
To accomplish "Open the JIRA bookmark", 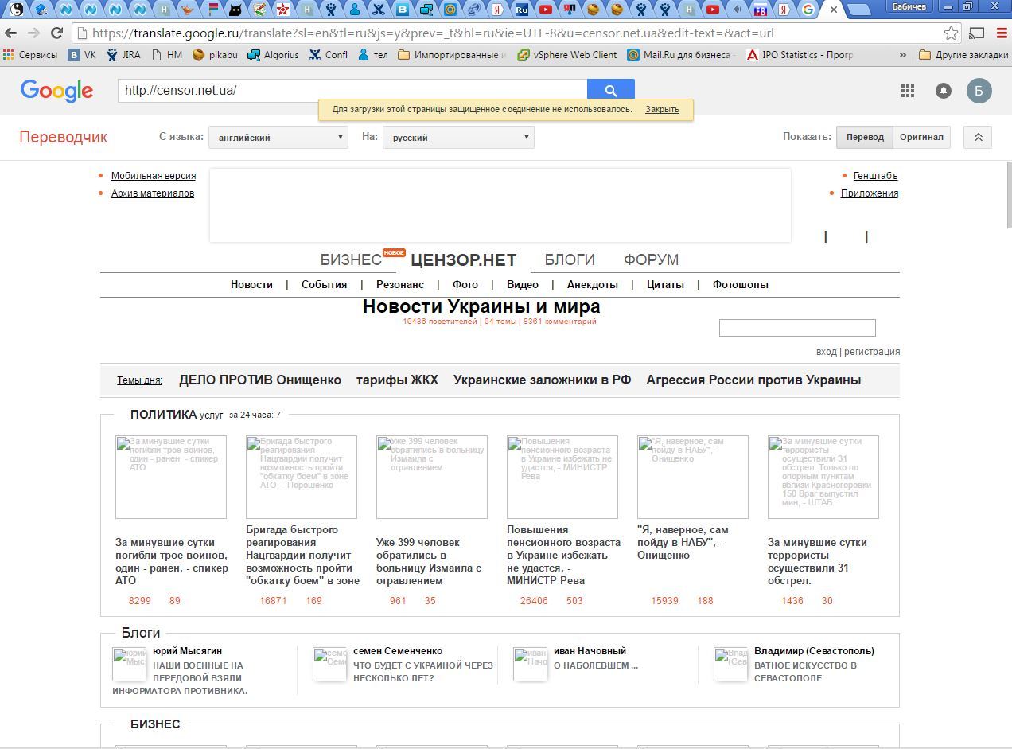I will pyautogui.click(x=123, y=55).
